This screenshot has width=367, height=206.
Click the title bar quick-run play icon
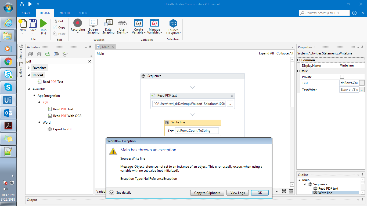tap(30, 4)
